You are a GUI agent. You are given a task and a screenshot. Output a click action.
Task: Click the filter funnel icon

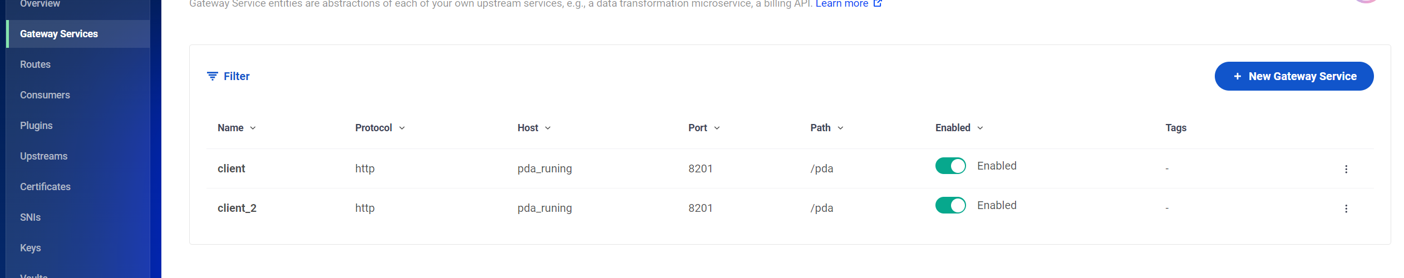212,76
